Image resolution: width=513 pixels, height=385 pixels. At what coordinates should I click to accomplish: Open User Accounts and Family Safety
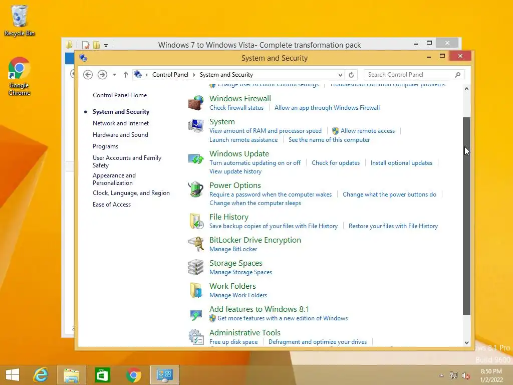coord(127,161)
